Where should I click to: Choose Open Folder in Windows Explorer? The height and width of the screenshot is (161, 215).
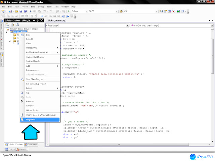tap(40, 115)
